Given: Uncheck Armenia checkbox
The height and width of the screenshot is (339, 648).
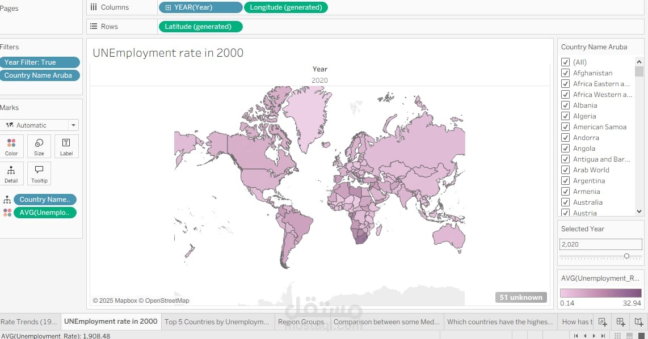Looking at the screenshot, I should (565, 191).
